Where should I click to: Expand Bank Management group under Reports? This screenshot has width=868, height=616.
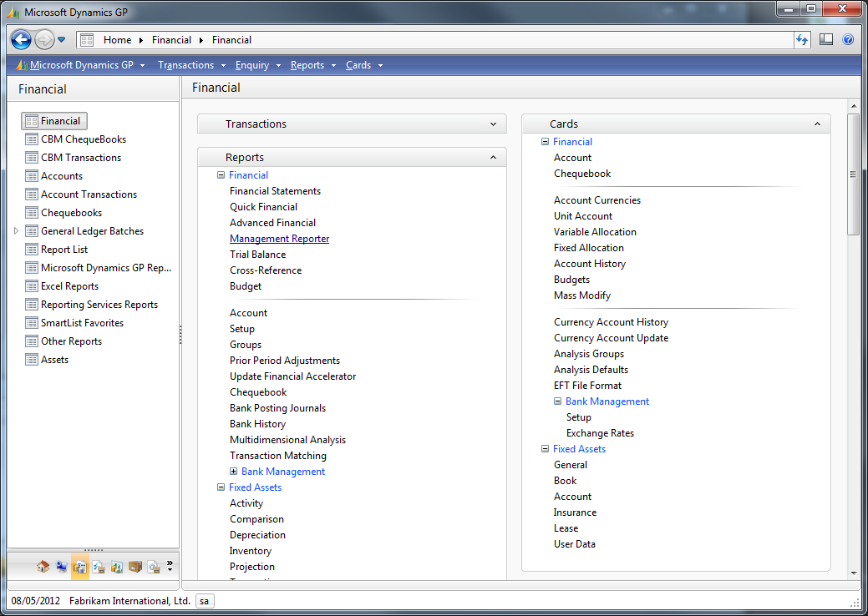coord(234,471)
